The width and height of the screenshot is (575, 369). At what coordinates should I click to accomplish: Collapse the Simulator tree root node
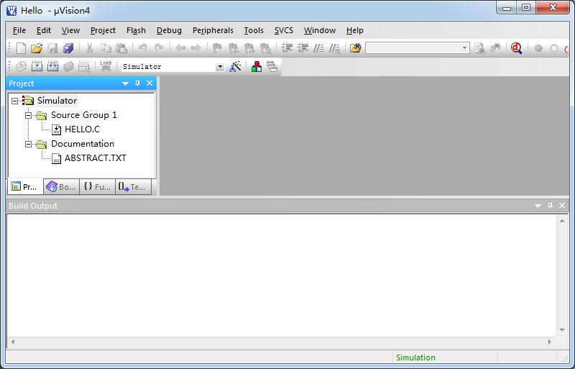click(x=14, y=101)
